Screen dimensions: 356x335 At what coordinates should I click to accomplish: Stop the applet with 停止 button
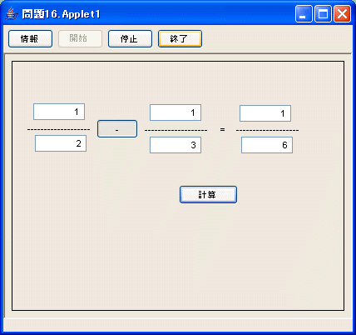coord(130,39)
